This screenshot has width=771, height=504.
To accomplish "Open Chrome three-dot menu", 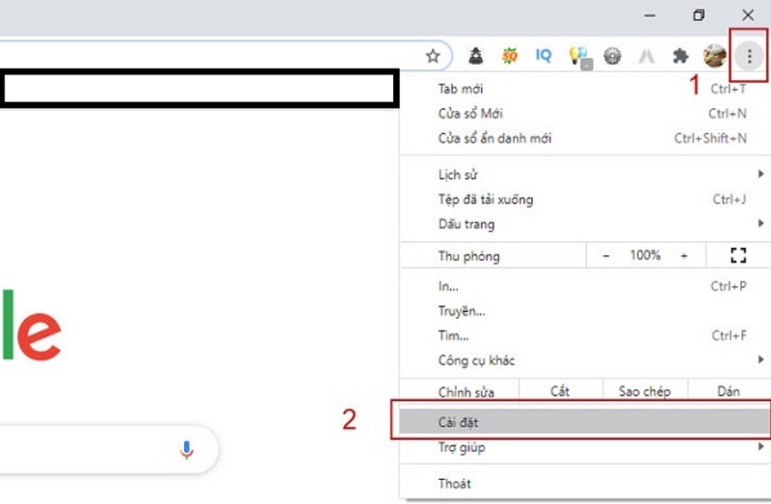I will point(749,56).
